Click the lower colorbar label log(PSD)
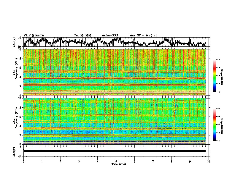The height and width of the screenshot is (181, 235). coord(222,126)
